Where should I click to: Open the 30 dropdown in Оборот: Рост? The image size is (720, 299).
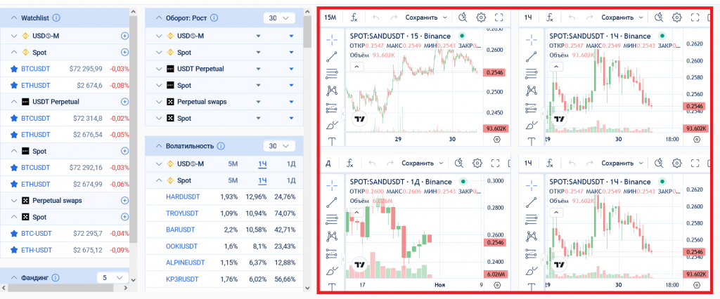279,17
